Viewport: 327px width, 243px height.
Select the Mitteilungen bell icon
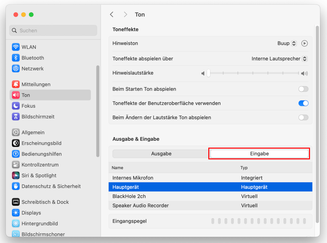click(16, 84)
